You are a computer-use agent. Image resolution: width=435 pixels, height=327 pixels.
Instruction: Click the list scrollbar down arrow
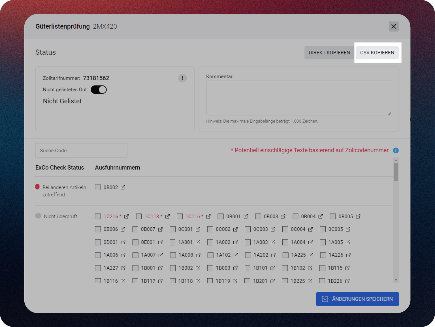coord(396,280)
